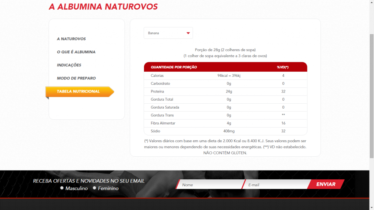Viewport: 374px width, 210px height.
Task: Click the Gordura Trans row label
Action: (162, 115)
